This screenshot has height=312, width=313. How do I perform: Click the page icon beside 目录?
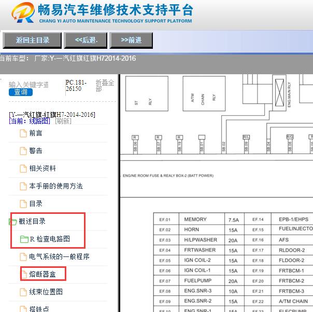click(23, 204)
